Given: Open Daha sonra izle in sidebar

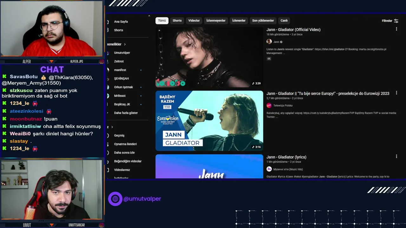Looking at the screenshot, I should click(124, 153).
